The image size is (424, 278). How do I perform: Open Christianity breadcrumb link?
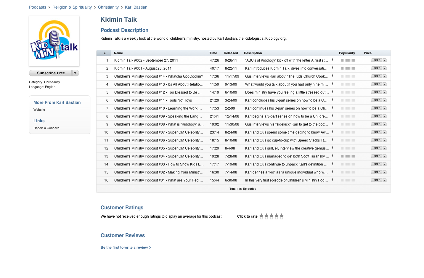point(108,7)
